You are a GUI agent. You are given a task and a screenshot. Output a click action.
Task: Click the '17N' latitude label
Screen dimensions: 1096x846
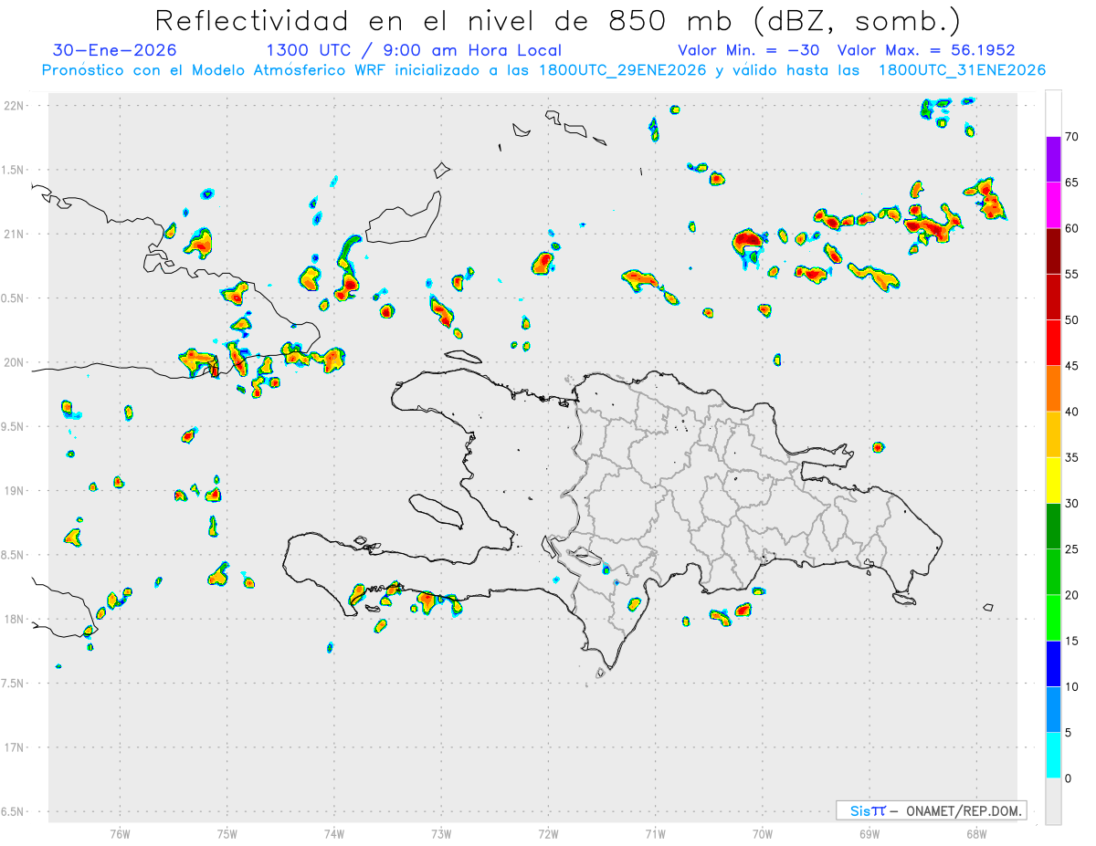pyautogui.click(x=14, y=748)
